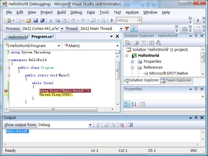208x156 pixels.
Task: Click Solution Explorer vertical scrollbar thumb
Action: pos(203,57)
